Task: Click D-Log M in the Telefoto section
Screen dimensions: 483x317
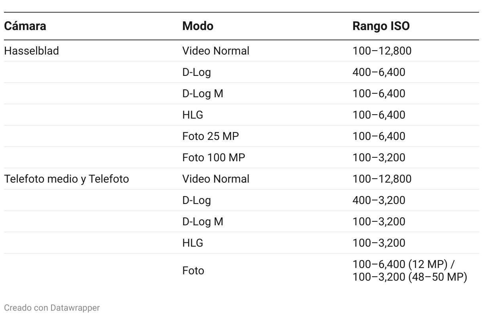Action: (203, 222)
